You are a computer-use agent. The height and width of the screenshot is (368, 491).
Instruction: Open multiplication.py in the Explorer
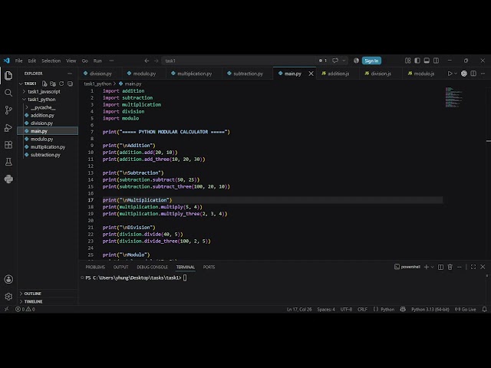tap(48, 146)
